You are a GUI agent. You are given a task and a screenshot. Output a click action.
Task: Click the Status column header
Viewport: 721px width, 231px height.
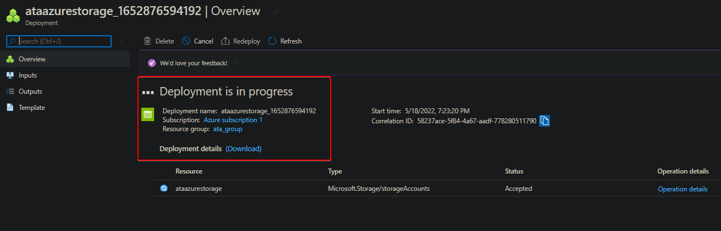tap(514, 171)
